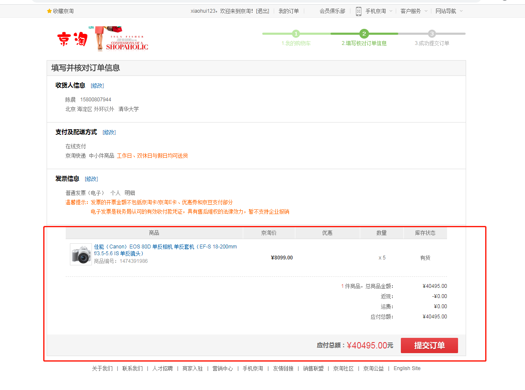This screenshot has width=525, height=390.
Task: Click the unit price ¥8099.00
Action: point(282,257)
